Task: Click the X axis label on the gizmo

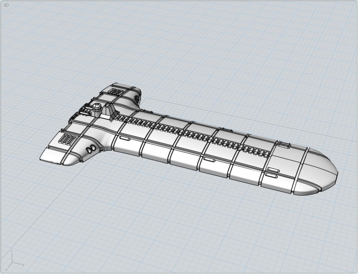Action: tap(6, 269)
